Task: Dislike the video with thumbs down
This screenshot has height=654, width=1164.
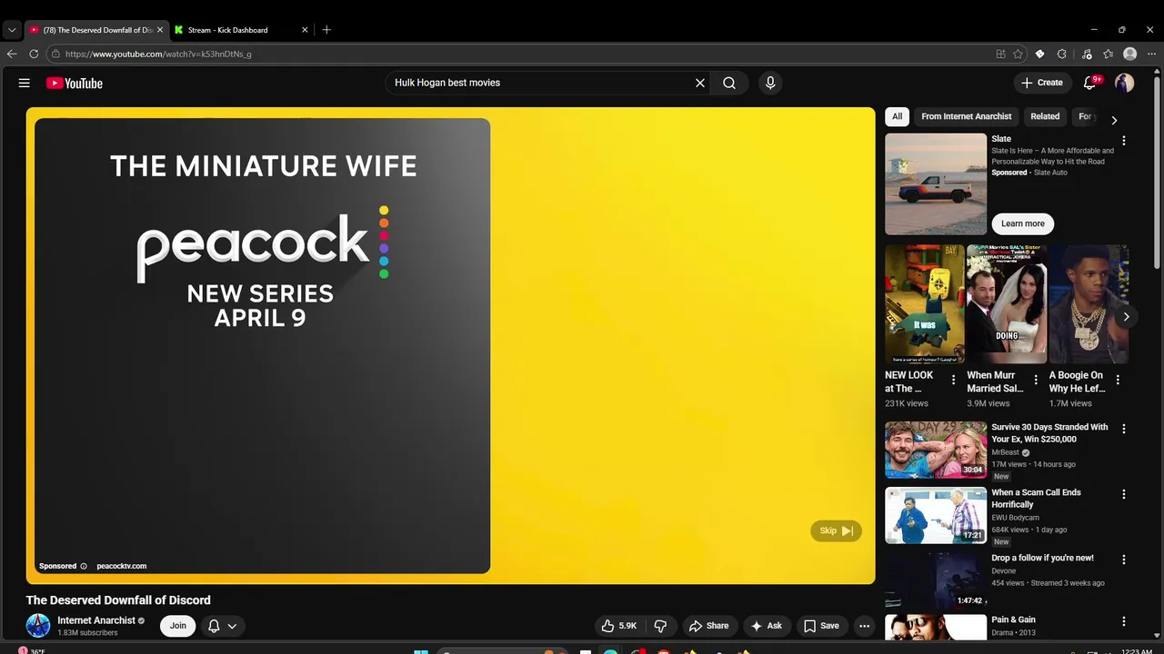Action: (x=660, y=626)
